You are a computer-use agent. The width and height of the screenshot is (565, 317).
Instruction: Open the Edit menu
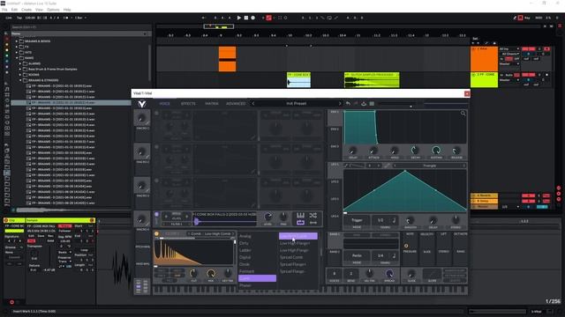14,10
